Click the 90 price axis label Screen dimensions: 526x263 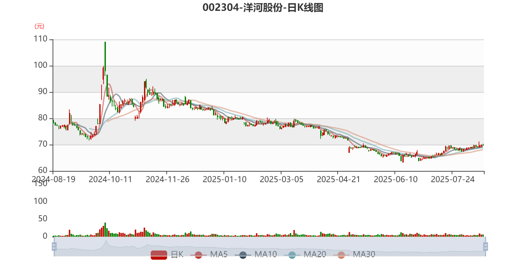pos(43,92)
